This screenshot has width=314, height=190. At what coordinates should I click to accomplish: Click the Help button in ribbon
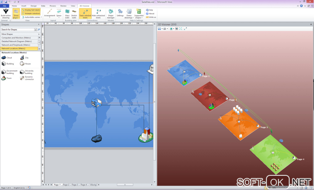pyautogui.click(x=149, y=10)
